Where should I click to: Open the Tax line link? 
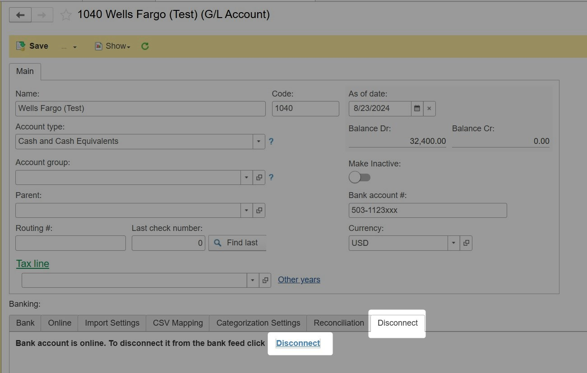[x=32, y=264]
